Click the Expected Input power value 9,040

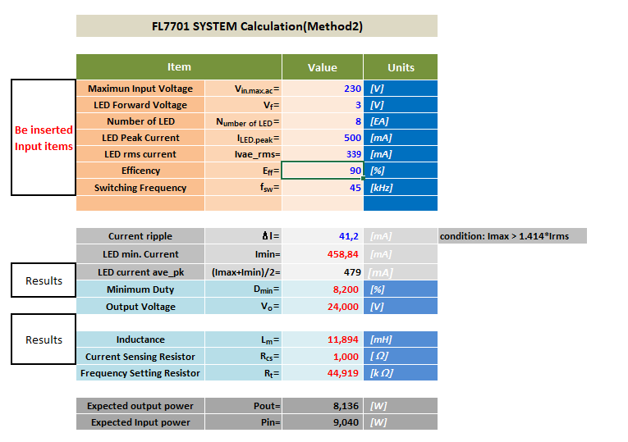tap(323, 422)
